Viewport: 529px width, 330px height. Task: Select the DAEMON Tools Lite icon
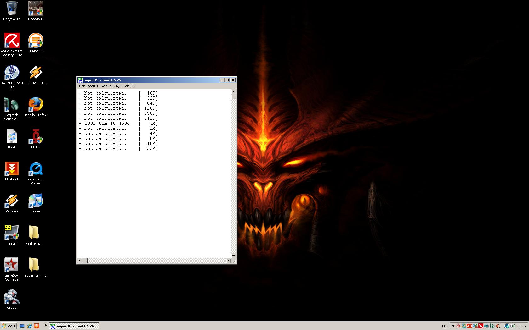click(12, 77)
